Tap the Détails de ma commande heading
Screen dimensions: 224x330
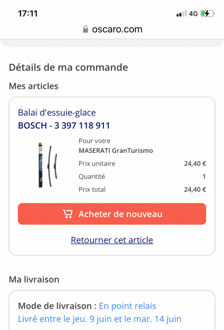click(68, 68)
